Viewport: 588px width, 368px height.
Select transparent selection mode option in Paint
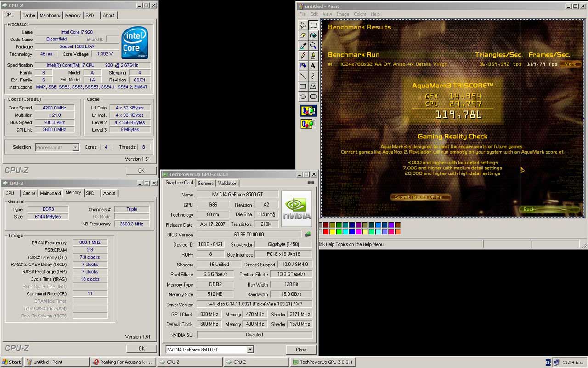coord(308,123)
